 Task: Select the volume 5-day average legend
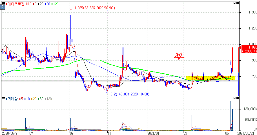21,99
